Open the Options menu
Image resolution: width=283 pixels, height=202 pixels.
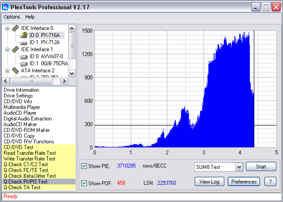[12, 17]
